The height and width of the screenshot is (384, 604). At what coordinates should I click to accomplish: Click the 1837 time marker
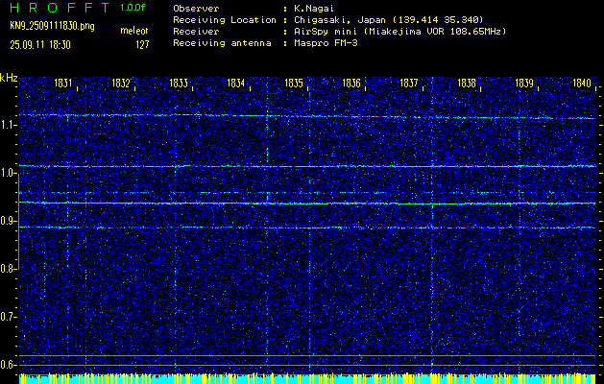(409, 83)
